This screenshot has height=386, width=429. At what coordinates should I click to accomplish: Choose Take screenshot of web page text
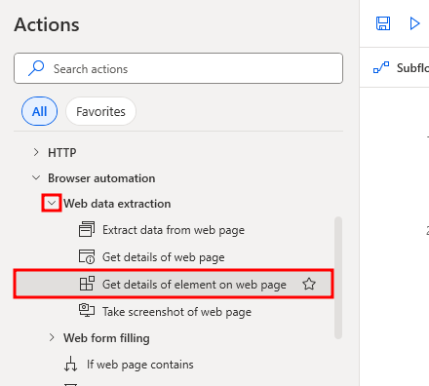point(177,312)
